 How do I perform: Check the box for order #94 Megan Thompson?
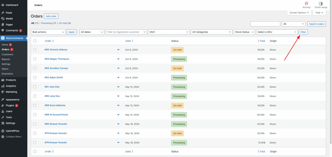[35, 59]
